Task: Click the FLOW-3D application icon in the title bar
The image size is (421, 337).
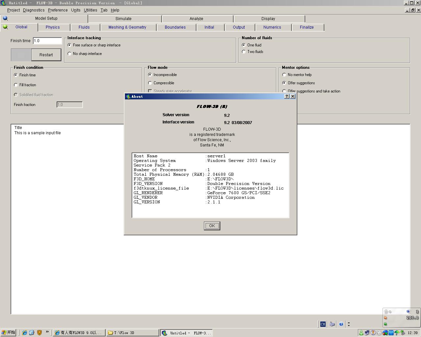Action: click(x=3, y=3)
